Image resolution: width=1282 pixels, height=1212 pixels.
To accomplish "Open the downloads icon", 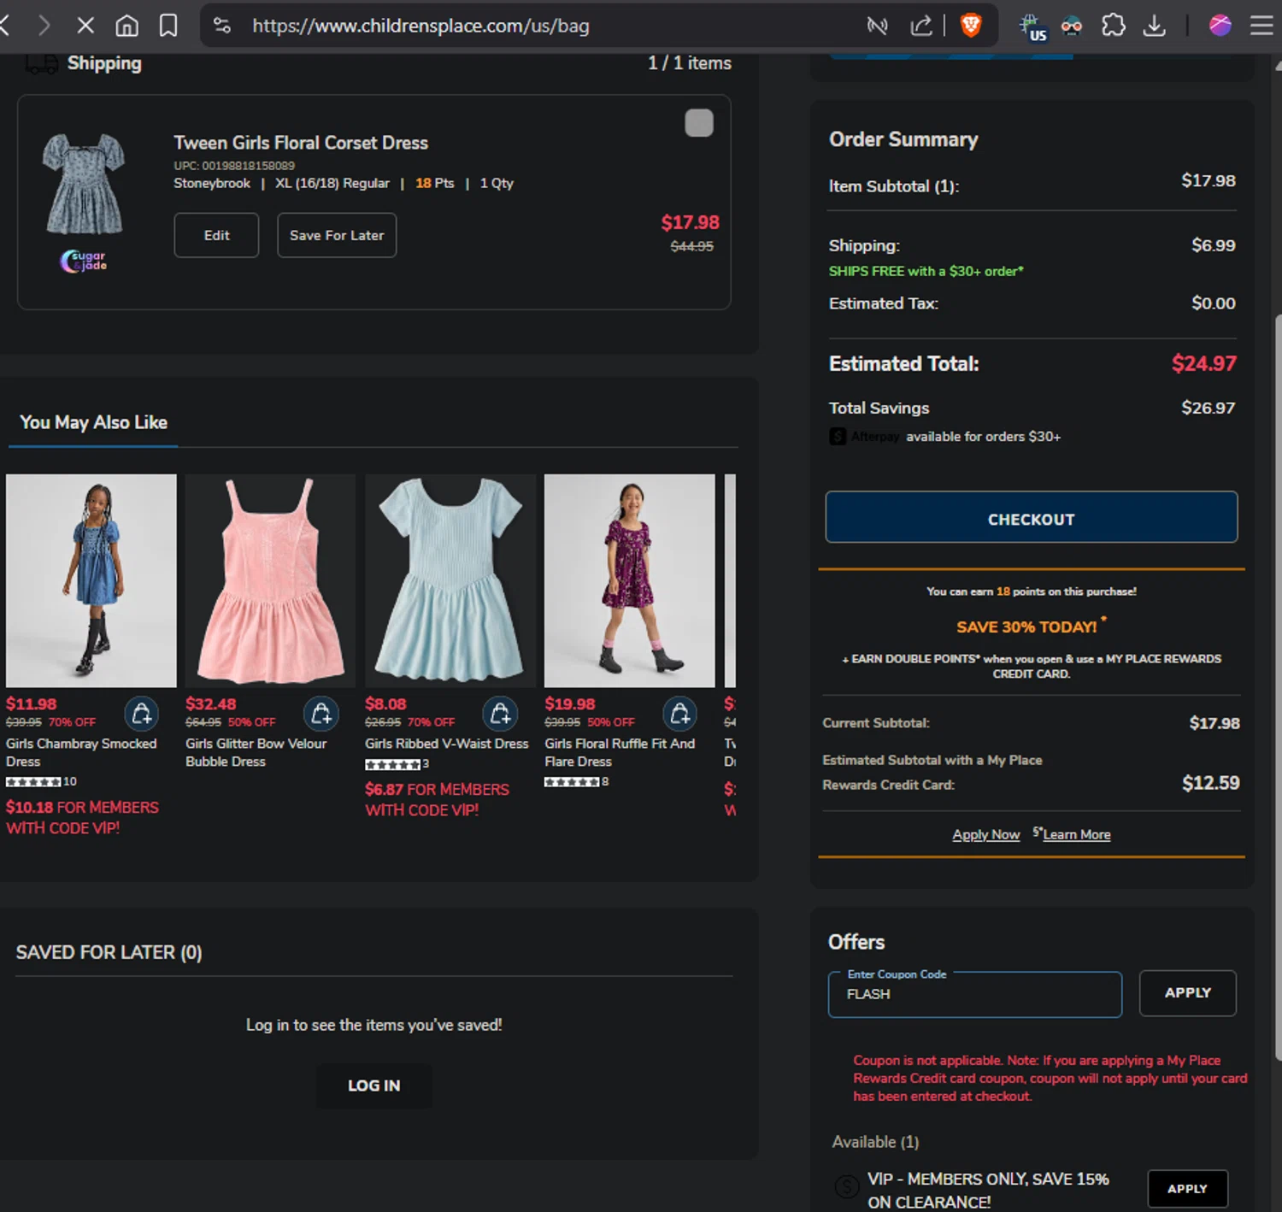I will coord(1155,26).
